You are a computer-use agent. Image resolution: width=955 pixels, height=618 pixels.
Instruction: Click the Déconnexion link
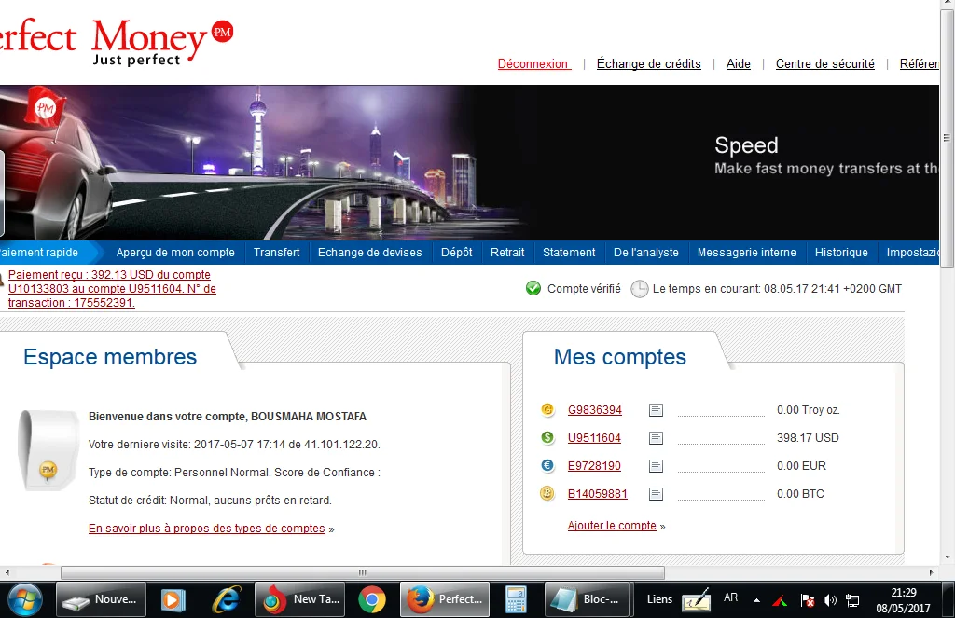533,64
